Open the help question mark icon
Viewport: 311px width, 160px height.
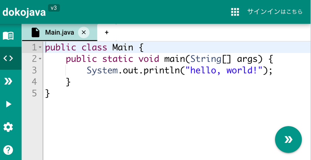point(8,150)
